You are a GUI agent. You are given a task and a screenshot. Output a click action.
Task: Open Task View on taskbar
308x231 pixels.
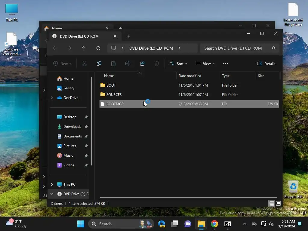click(x=175, y=224)
